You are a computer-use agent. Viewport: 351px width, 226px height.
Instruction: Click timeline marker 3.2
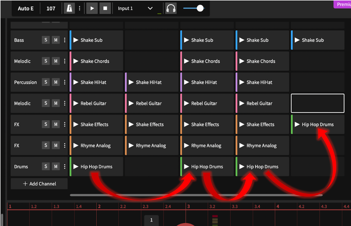pyautogui.click(x=212, y=206)
